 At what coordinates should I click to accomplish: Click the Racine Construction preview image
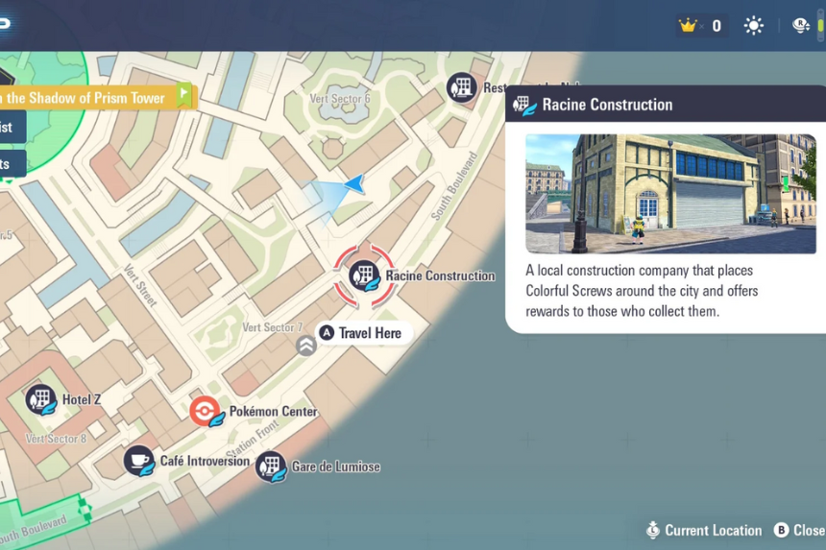pos(670,193)
